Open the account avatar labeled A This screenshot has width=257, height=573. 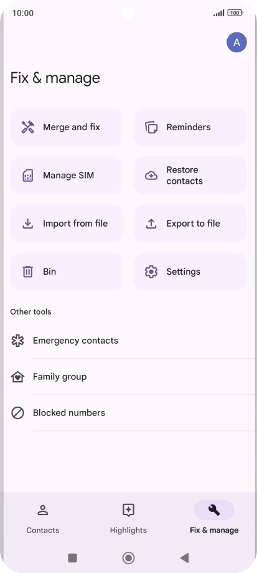click(x=236, y=42)
